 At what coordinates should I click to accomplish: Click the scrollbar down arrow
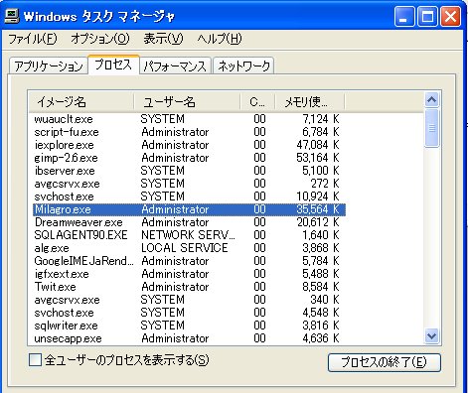tap(431, 336)
